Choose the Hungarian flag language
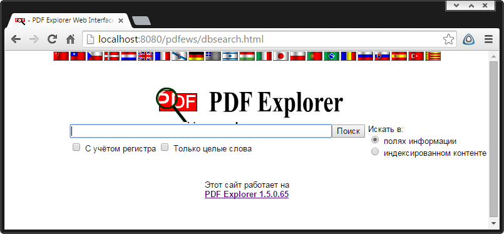Viewport: 504px width, 234px height. [x=247, y=56]
